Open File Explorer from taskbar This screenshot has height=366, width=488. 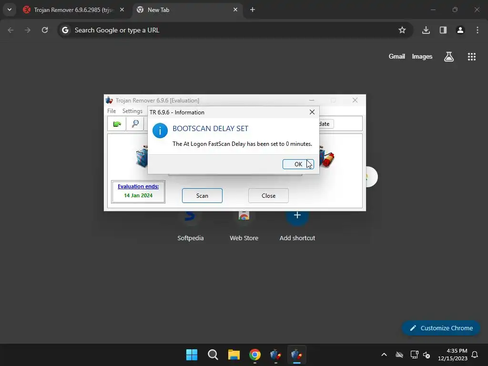point(234,355)
